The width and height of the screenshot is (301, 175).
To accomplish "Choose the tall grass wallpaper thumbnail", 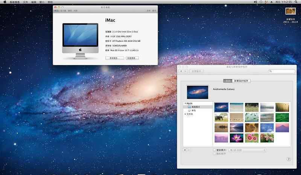I will [x=252, y=107].
